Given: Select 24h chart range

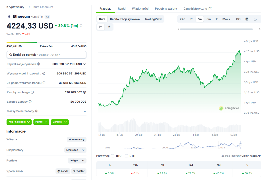Looking at the screenshot, I should 183,19.
